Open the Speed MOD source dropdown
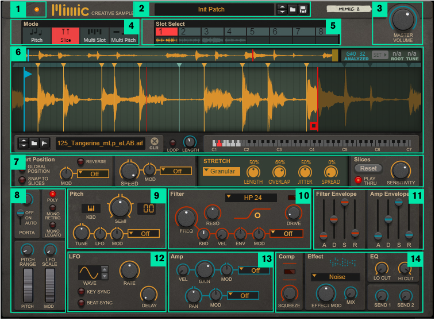Viewport: 435px width, 321px height. 176,171
